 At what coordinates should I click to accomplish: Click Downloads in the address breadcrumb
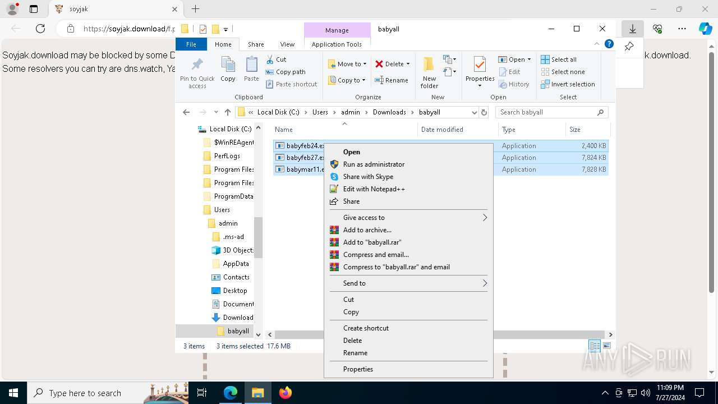(389, 112)
